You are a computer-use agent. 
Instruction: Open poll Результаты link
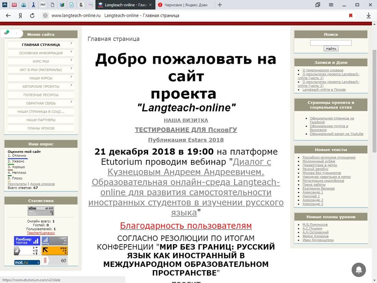tap(17, 184)
